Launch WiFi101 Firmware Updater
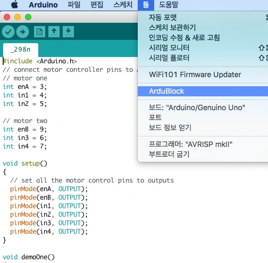The image size is (268, 263). [x=203, y=75]
